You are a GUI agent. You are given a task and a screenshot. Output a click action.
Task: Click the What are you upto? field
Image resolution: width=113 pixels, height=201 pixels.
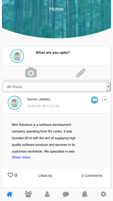pyautogui.click(x=52, y=53)
